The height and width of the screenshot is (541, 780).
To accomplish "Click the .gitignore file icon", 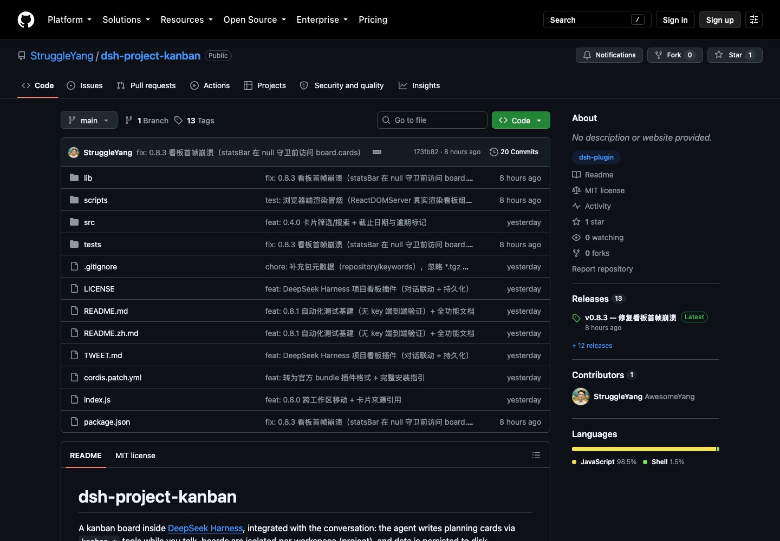I will (x=74, y=266).
